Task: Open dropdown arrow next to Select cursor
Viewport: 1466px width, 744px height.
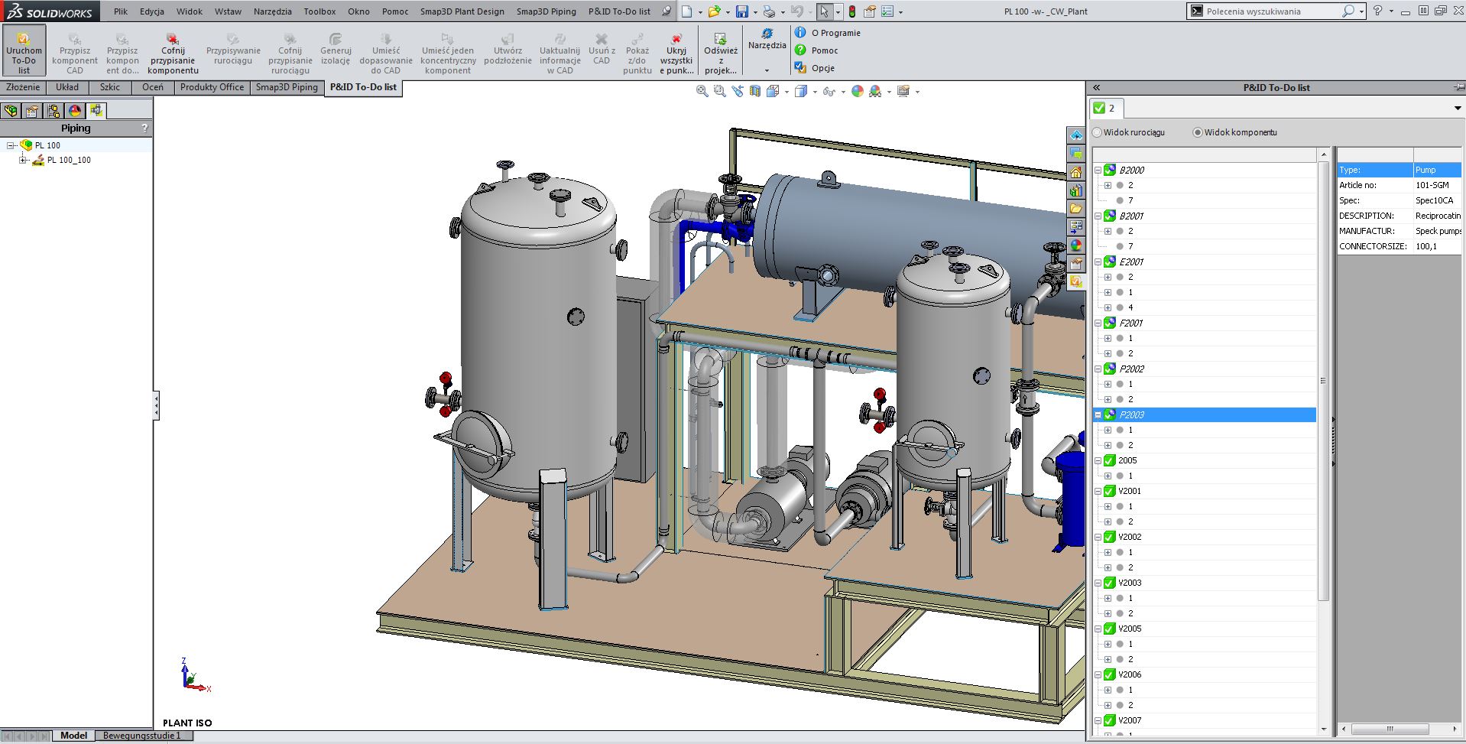Action: tap(838, 12)
